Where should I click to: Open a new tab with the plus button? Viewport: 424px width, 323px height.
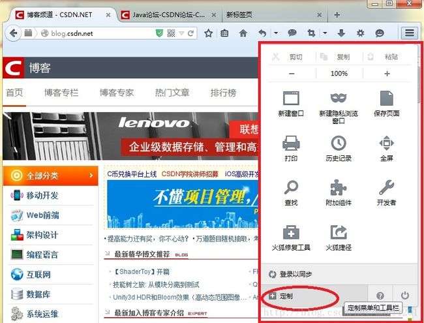[x=337, y=15]
